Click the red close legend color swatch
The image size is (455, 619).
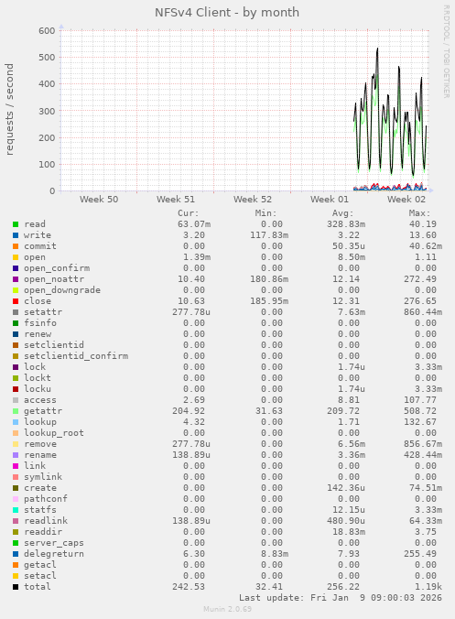[x=16, y=301]
